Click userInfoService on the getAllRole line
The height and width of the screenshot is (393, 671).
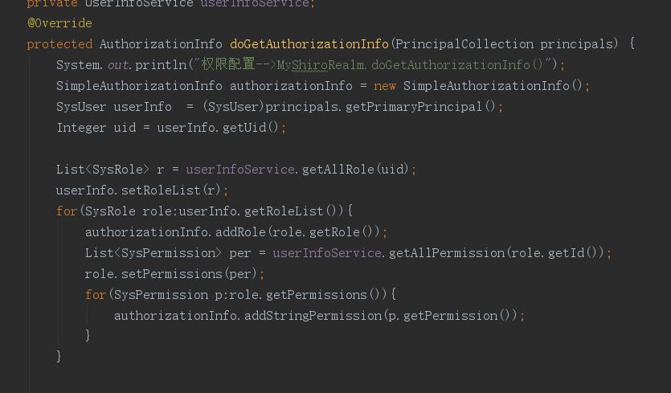coord(239,169)
